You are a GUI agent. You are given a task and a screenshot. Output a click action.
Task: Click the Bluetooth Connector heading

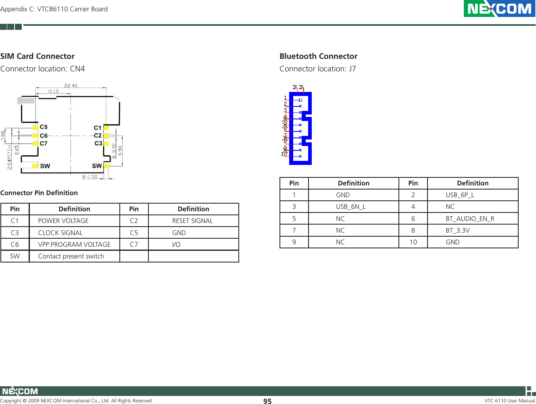point(319,56)
